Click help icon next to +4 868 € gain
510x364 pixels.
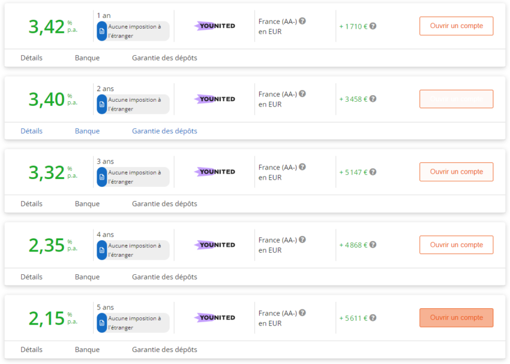(x=373, y=245)
